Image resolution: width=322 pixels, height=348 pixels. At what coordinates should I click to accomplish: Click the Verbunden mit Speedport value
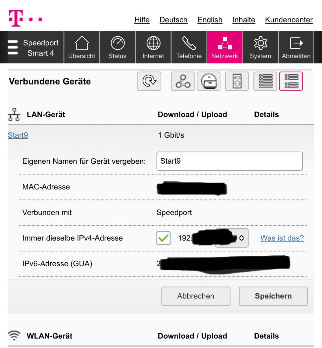coord(174,213)
